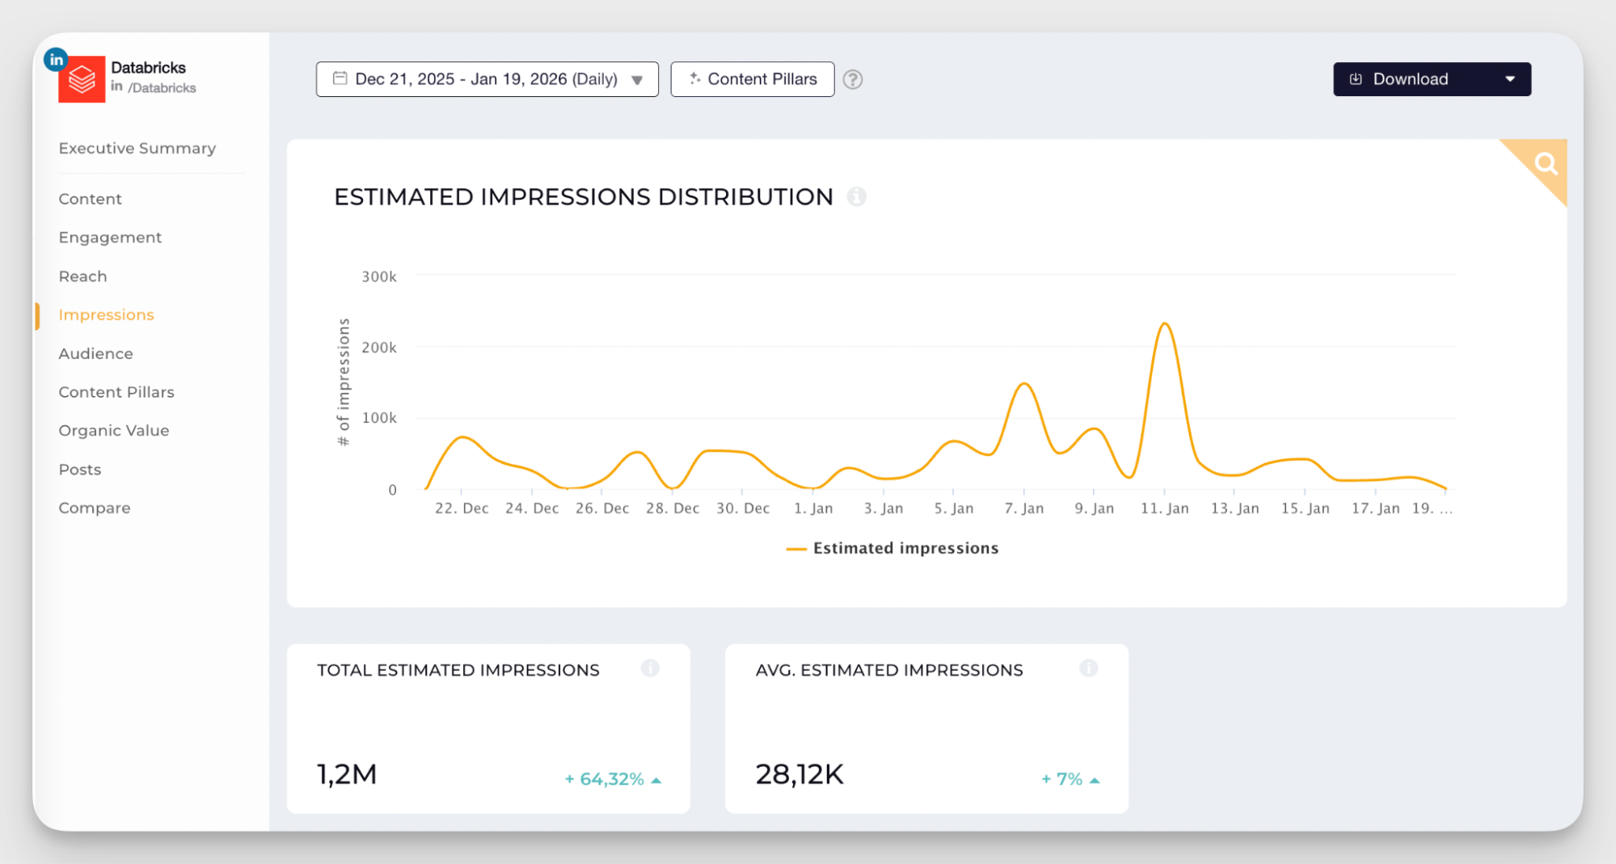This screenshot has width=1616, height=864.
Task: Select Audience in the sidebar
Action: pyautogui.click(x=95, y=353)
